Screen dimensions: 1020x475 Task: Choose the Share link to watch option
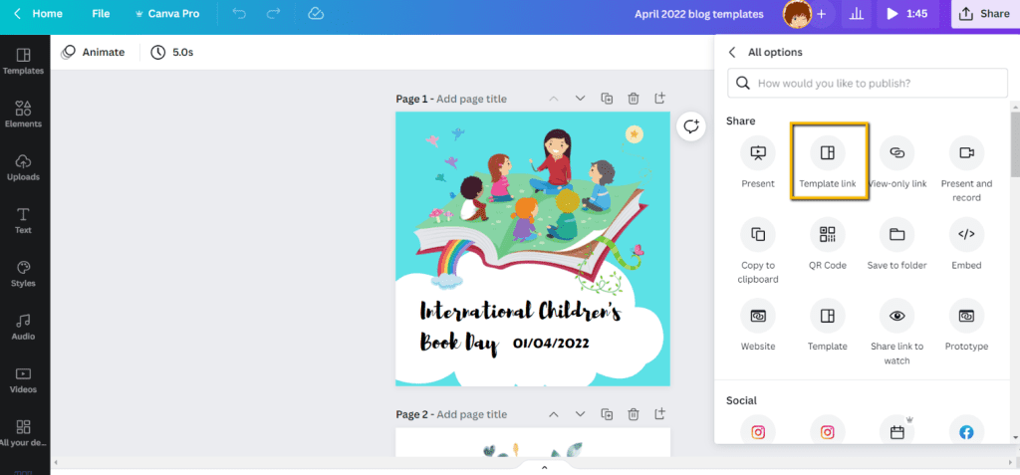tap(897, 332)
